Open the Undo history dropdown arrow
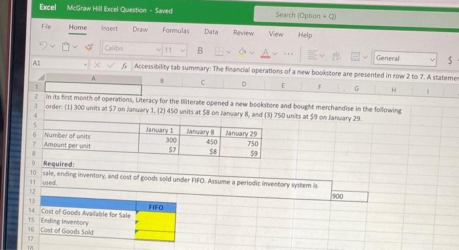Viewport: 459px width, 250px height. pyautogui.click(x=52, y=46)
